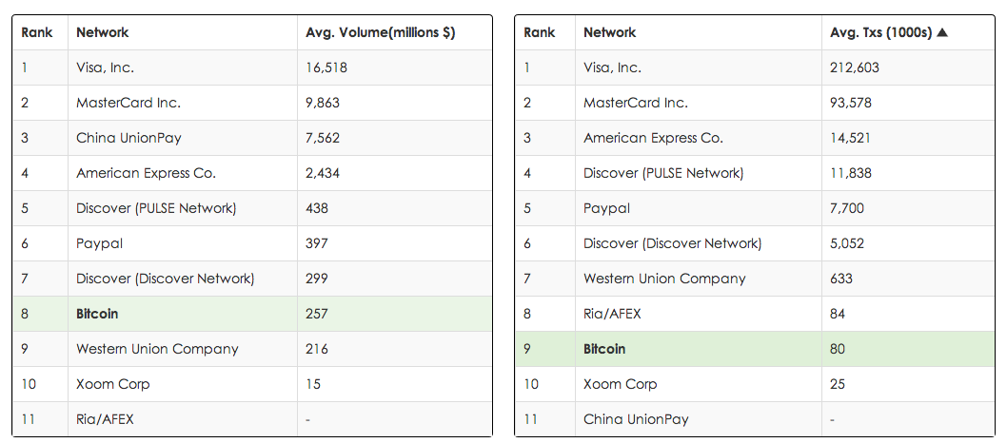Viewport: 1007px width, 443px height.
Task: Sort by the Avg. Volume(millions $) header
Action: [380, 32]
